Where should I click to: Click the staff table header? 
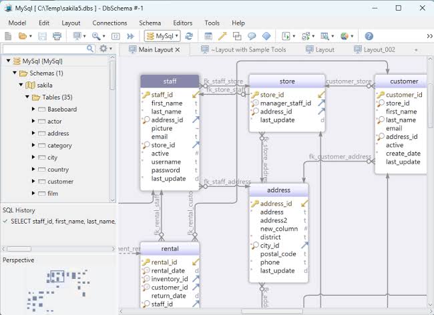click(x=170, y=81)
